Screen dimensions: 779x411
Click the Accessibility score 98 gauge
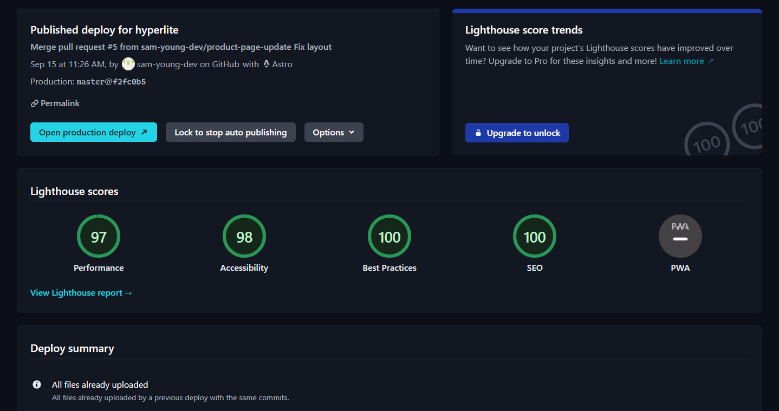[244, 237]
